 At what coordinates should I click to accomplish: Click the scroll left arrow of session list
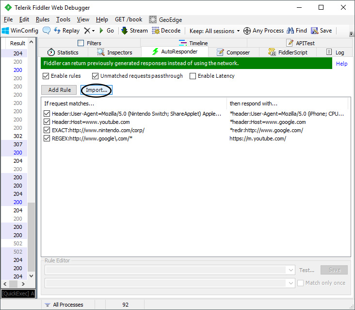5,284
